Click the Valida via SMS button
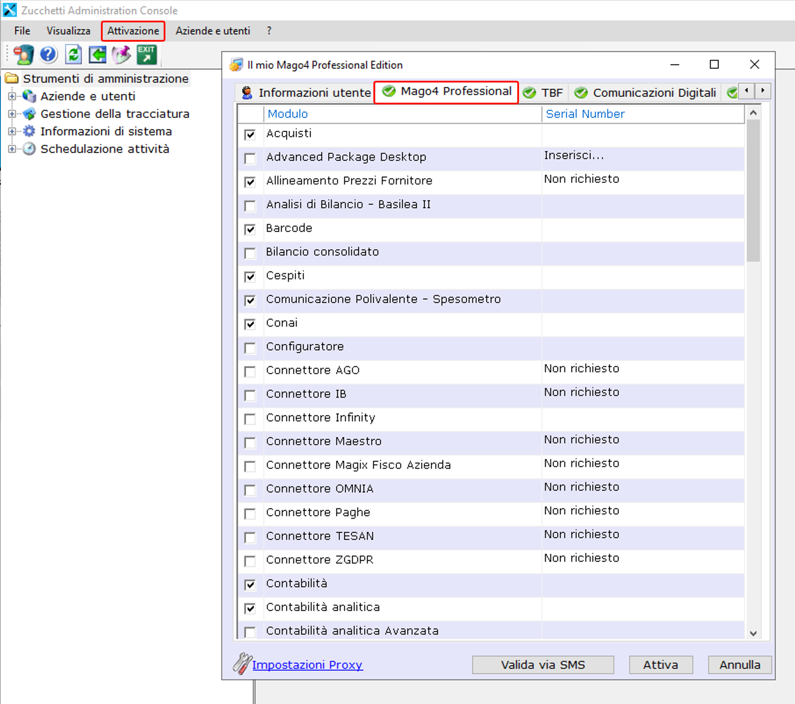Image resolution: width=795 pixels, height=704 pixels. 543,664
